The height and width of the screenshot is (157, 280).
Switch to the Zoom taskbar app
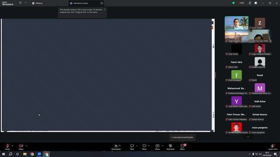(x=39, y=154)
